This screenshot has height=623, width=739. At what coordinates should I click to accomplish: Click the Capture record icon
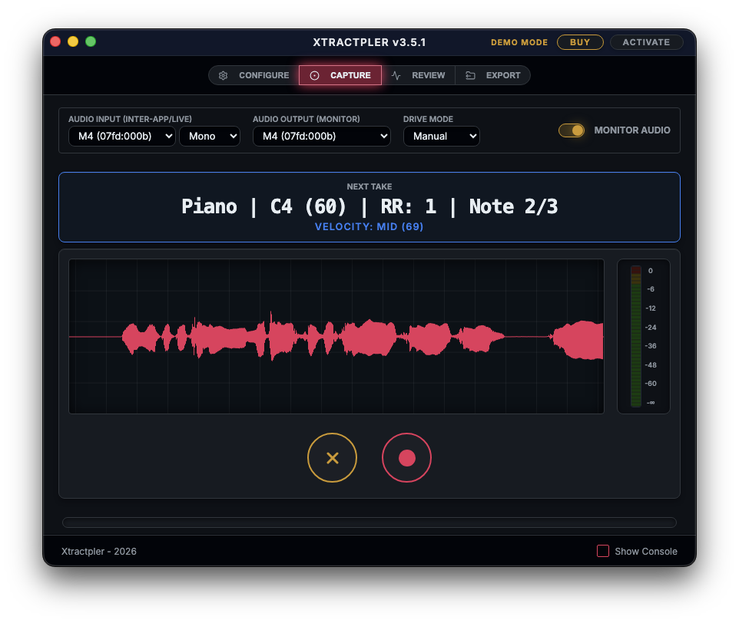[x=314, y=75]
